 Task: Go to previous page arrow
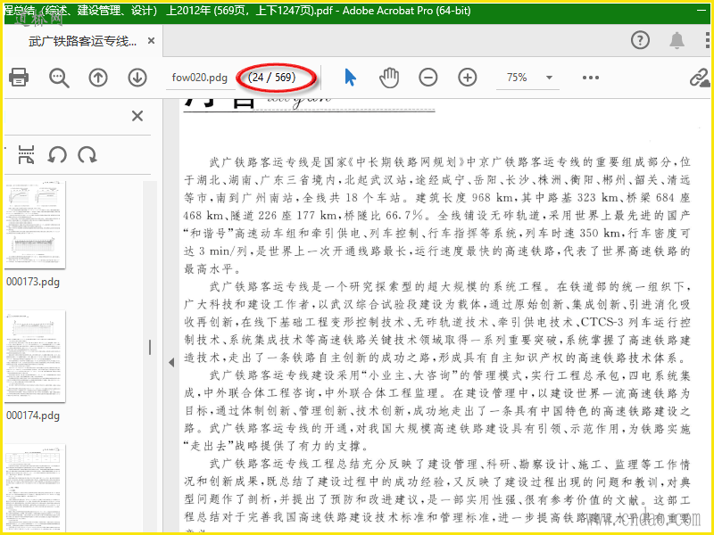(x=98, y=78)
